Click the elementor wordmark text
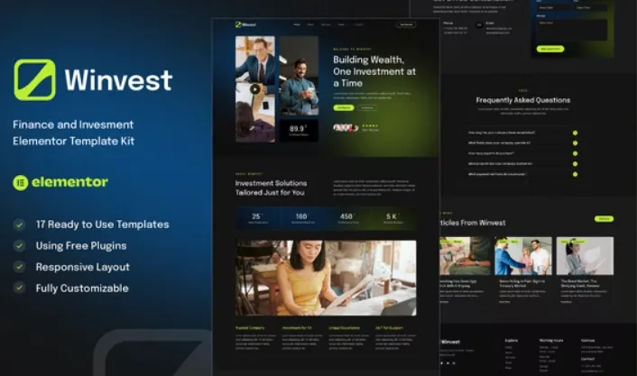This screenshot has width=637, height=376. coord(69,182)
